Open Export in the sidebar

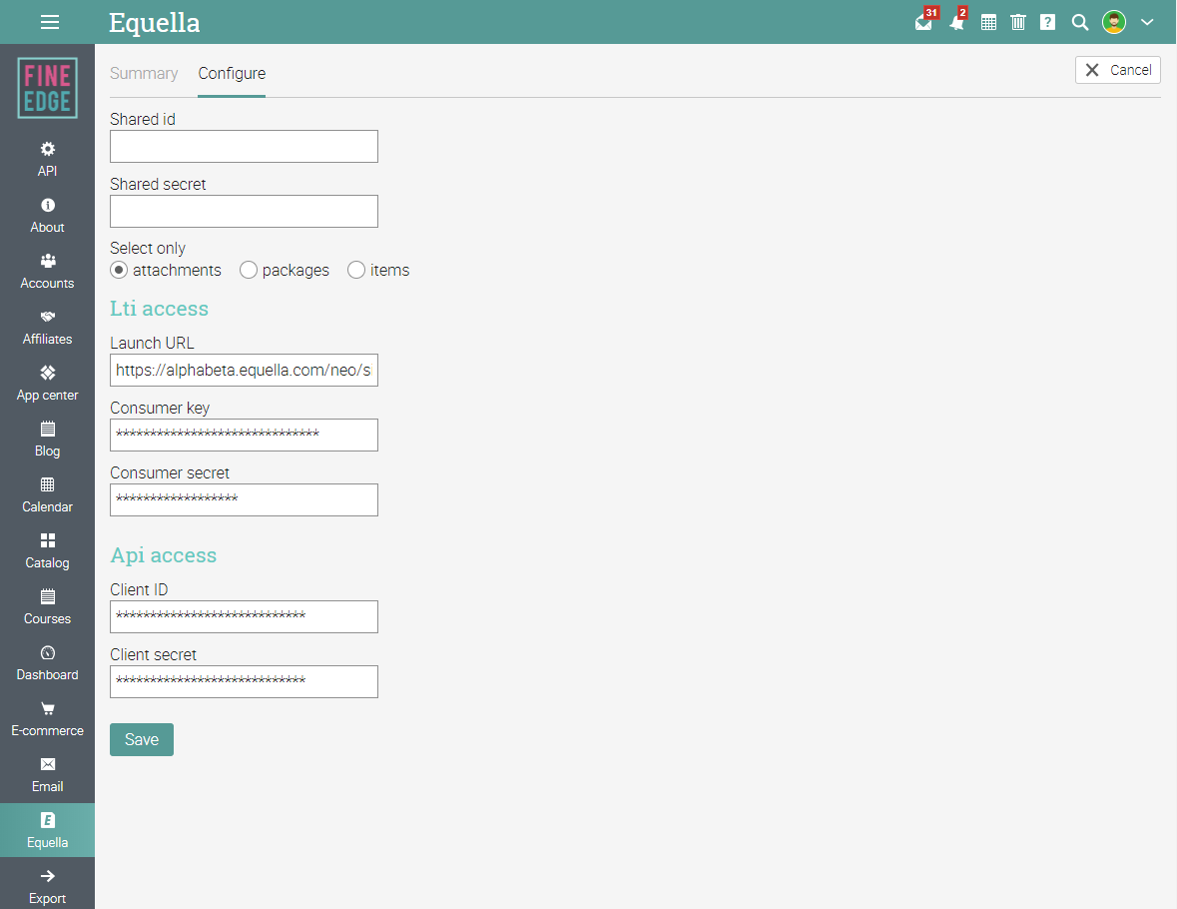tap(47, 887)
